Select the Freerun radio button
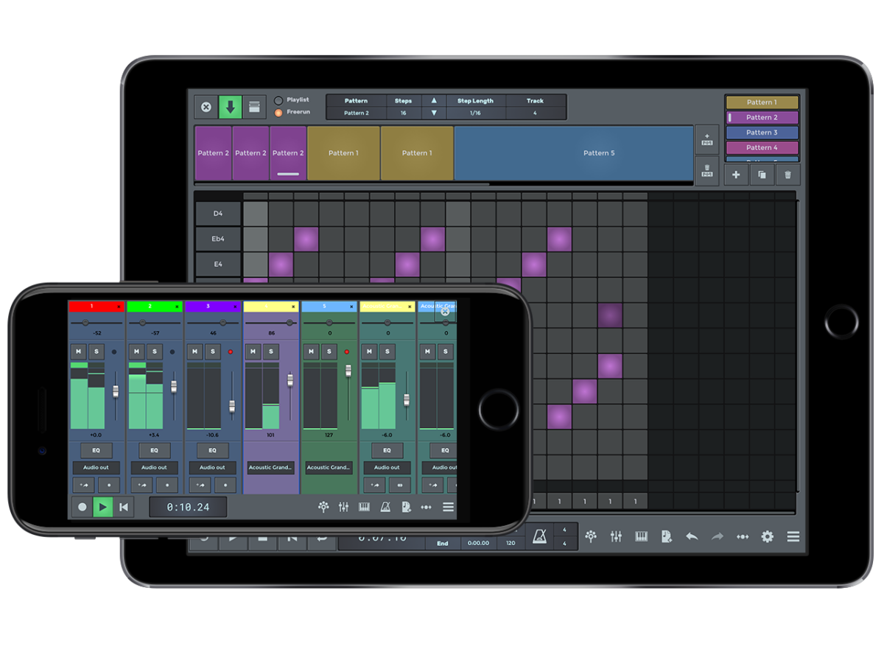This screenshot has height=663, width=884. pyautogui.click(x=278, y=113)
